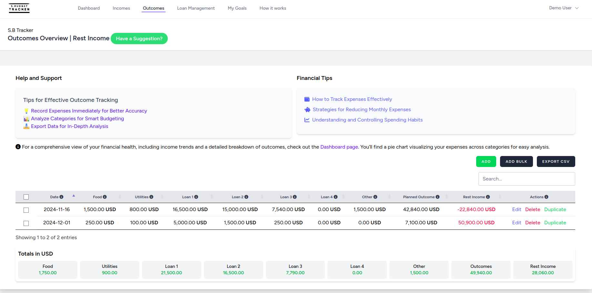Image resolution: width=592 pixels, height=293 pixels.
Task: Open the Loan Management tab
Action: coord(196,8)
